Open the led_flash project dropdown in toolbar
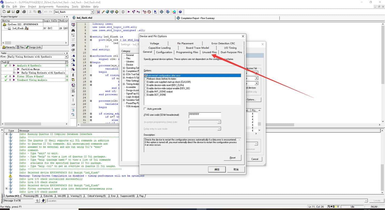The width and height of the screenshot is (385, 210). [x=92, y=12]
